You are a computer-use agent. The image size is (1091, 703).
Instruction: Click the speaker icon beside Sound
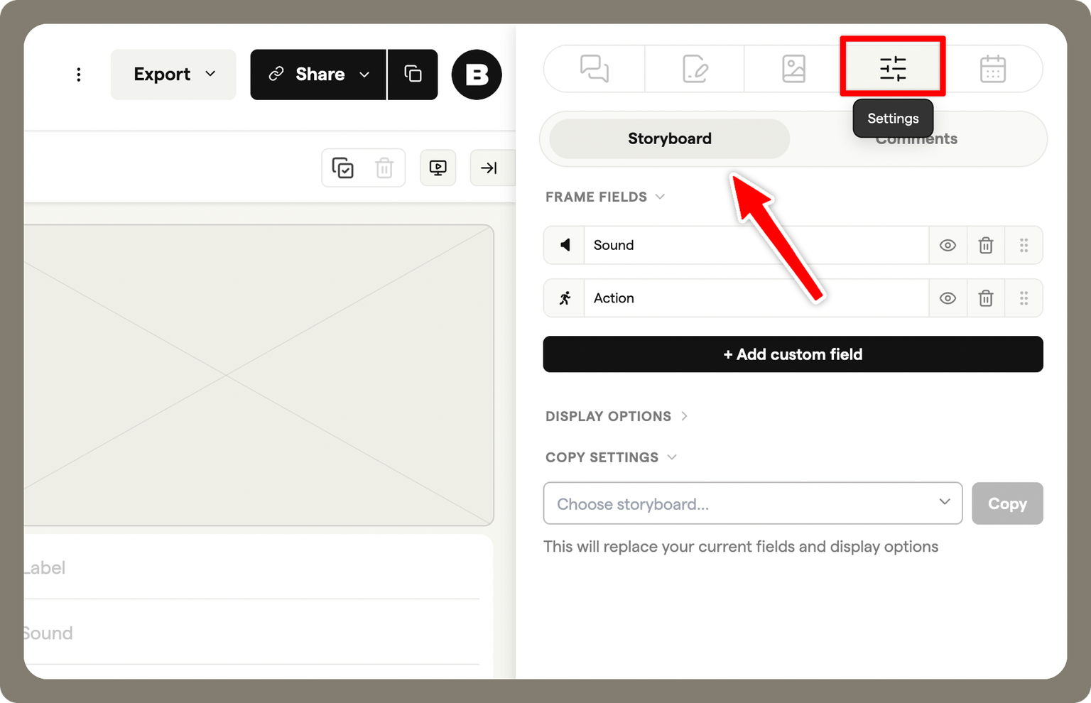click(563, 245)
